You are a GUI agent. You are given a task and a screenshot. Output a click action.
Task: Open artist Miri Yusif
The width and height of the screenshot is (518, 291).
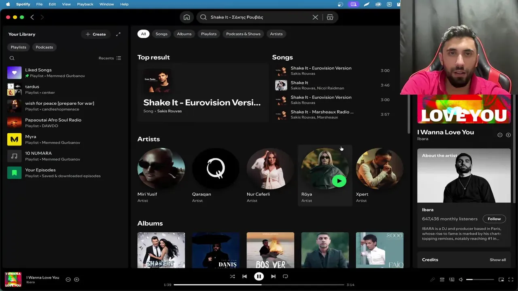pyautogui.click(x=161, y=175)
